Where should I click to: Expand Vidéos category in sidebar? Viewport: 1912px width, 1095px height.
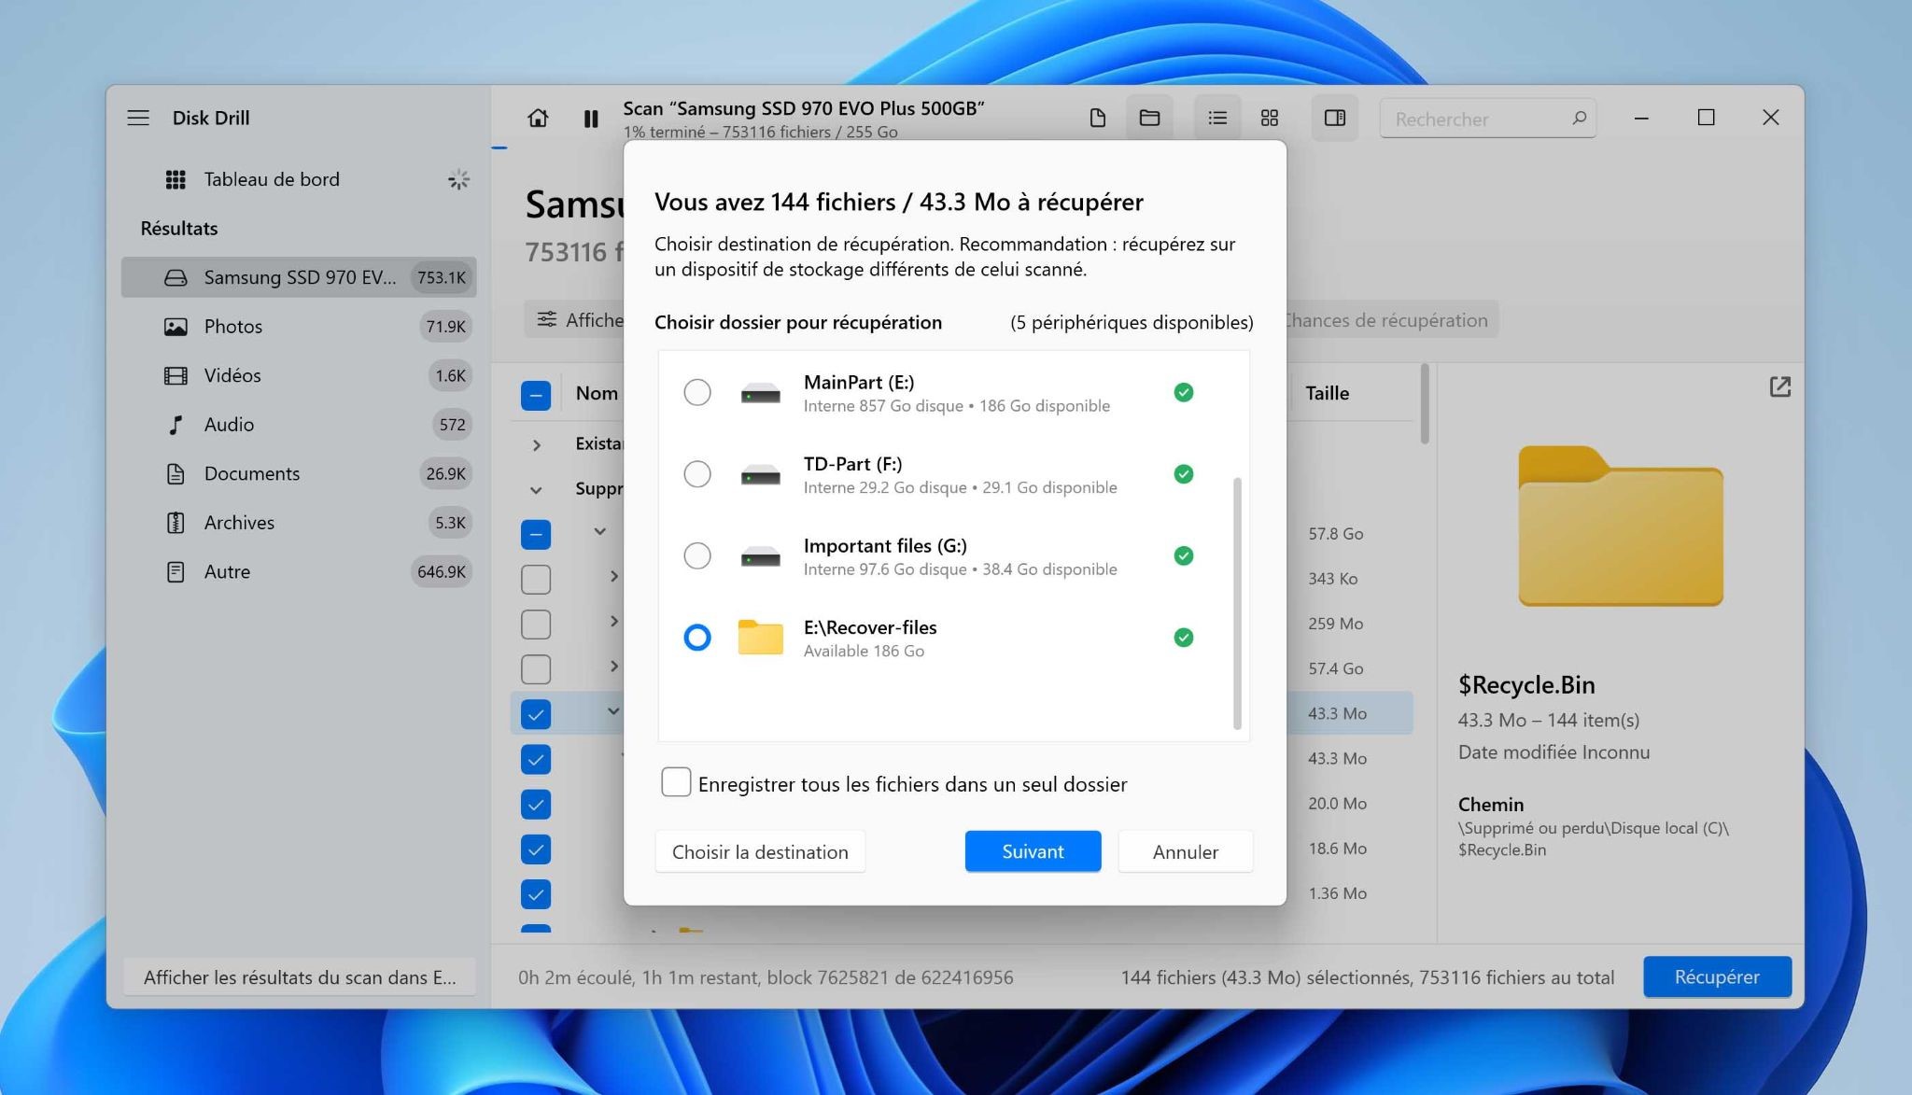(230, 374)
